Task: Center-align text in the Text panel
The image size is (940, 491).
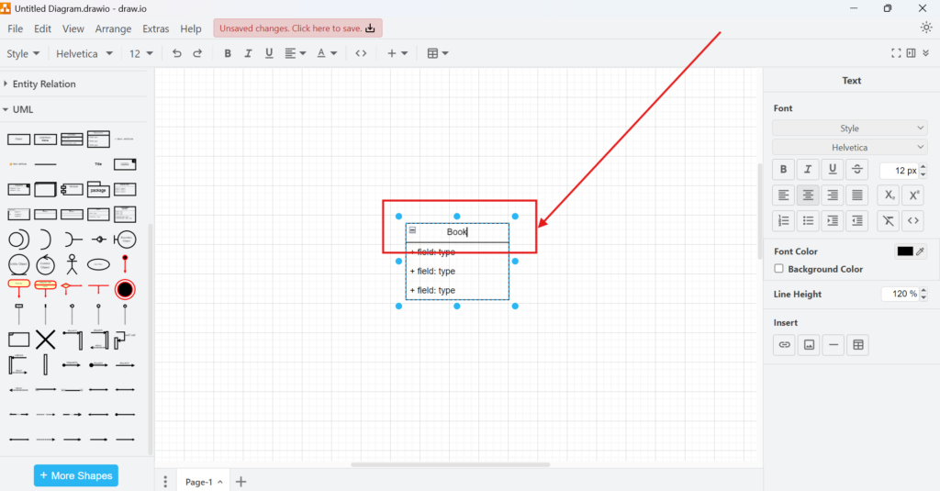Action: pyautogui.click(x=808, y=195)
